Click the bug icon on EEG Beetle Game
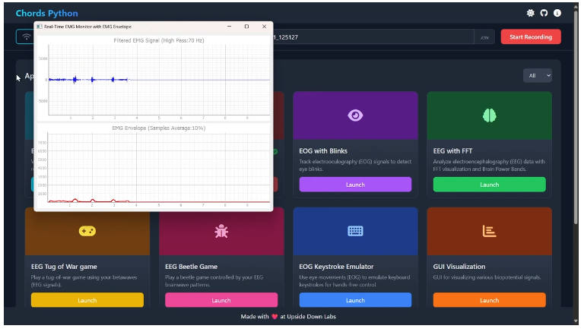Screen dimensions: 581x332 (x=221, y=231)
